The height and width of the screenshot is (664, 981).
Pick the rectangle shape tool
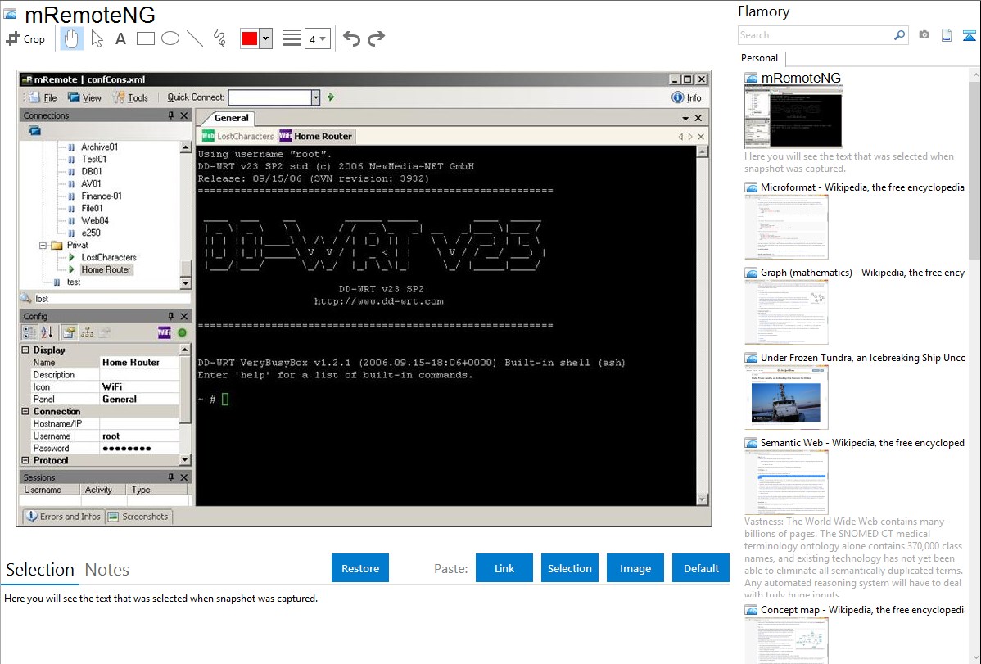tap(145, 38)
